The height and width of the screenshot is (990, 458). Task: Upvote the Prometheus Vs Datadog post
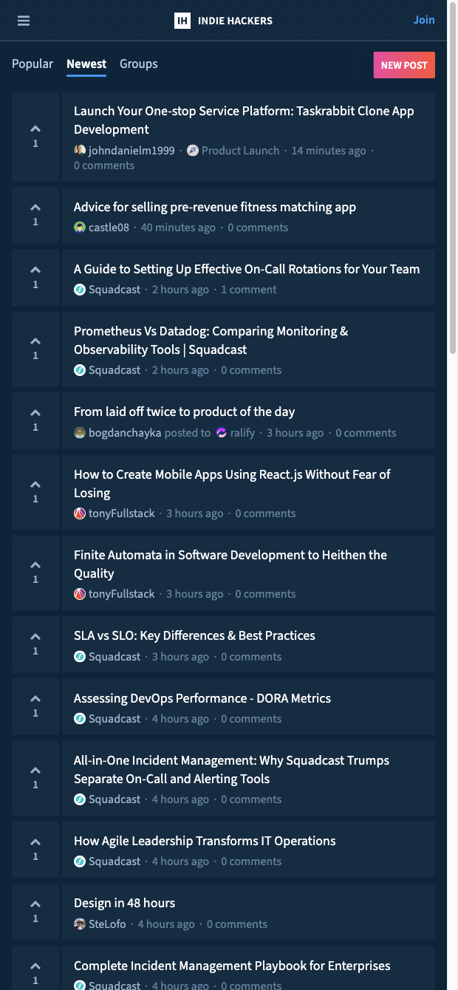35,348
